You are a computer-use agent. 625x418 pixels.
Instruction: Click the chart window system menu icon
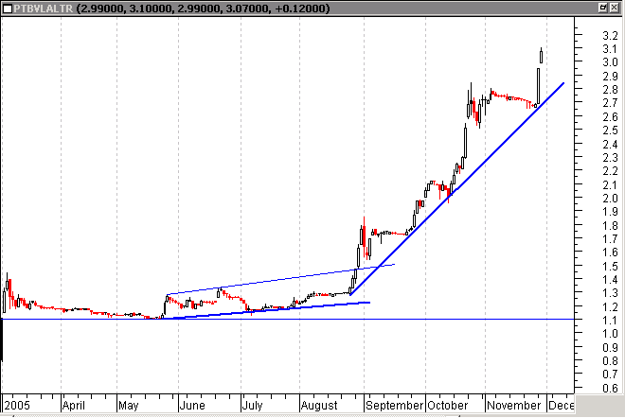click(8, 9)
